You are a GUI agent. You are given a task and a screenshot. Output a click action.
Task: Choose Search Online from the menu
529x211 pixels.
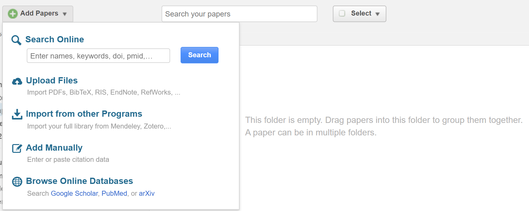tap(55, 40)
